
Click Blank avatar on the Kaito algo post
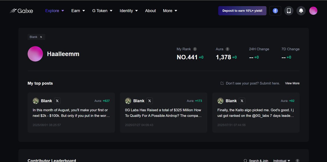click(220, 101)
